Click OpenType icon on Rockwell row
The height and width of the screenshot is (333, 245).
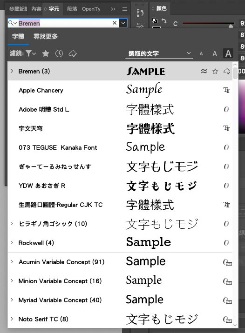pyautogui.click(x=226, y=243)
